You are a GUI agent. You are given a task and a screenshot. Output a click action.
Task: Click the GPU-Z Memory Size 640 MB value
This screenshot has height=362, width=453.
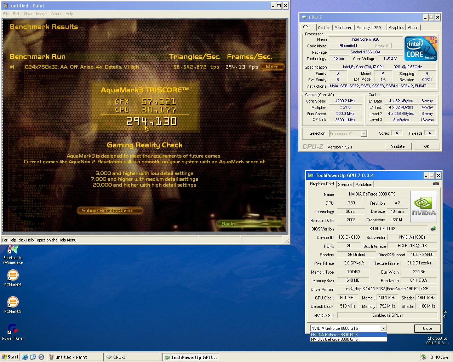point(353,280)
